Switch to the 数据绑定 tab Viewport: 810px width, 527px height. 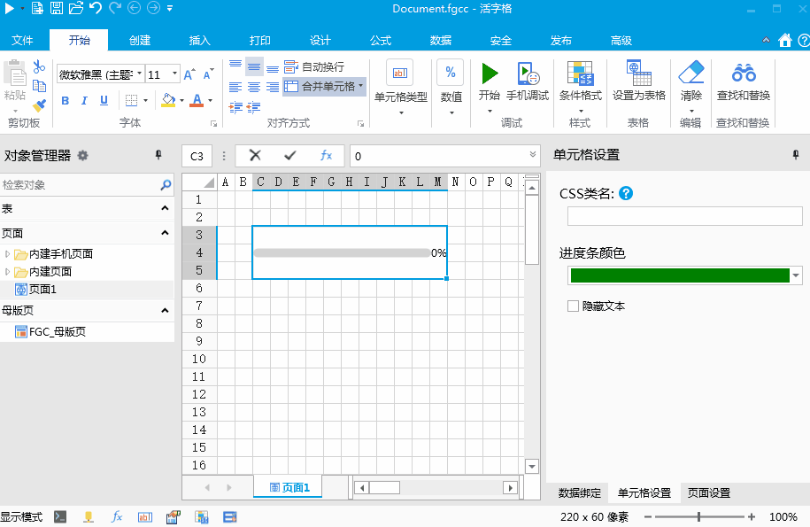click(x=580, y=492)
